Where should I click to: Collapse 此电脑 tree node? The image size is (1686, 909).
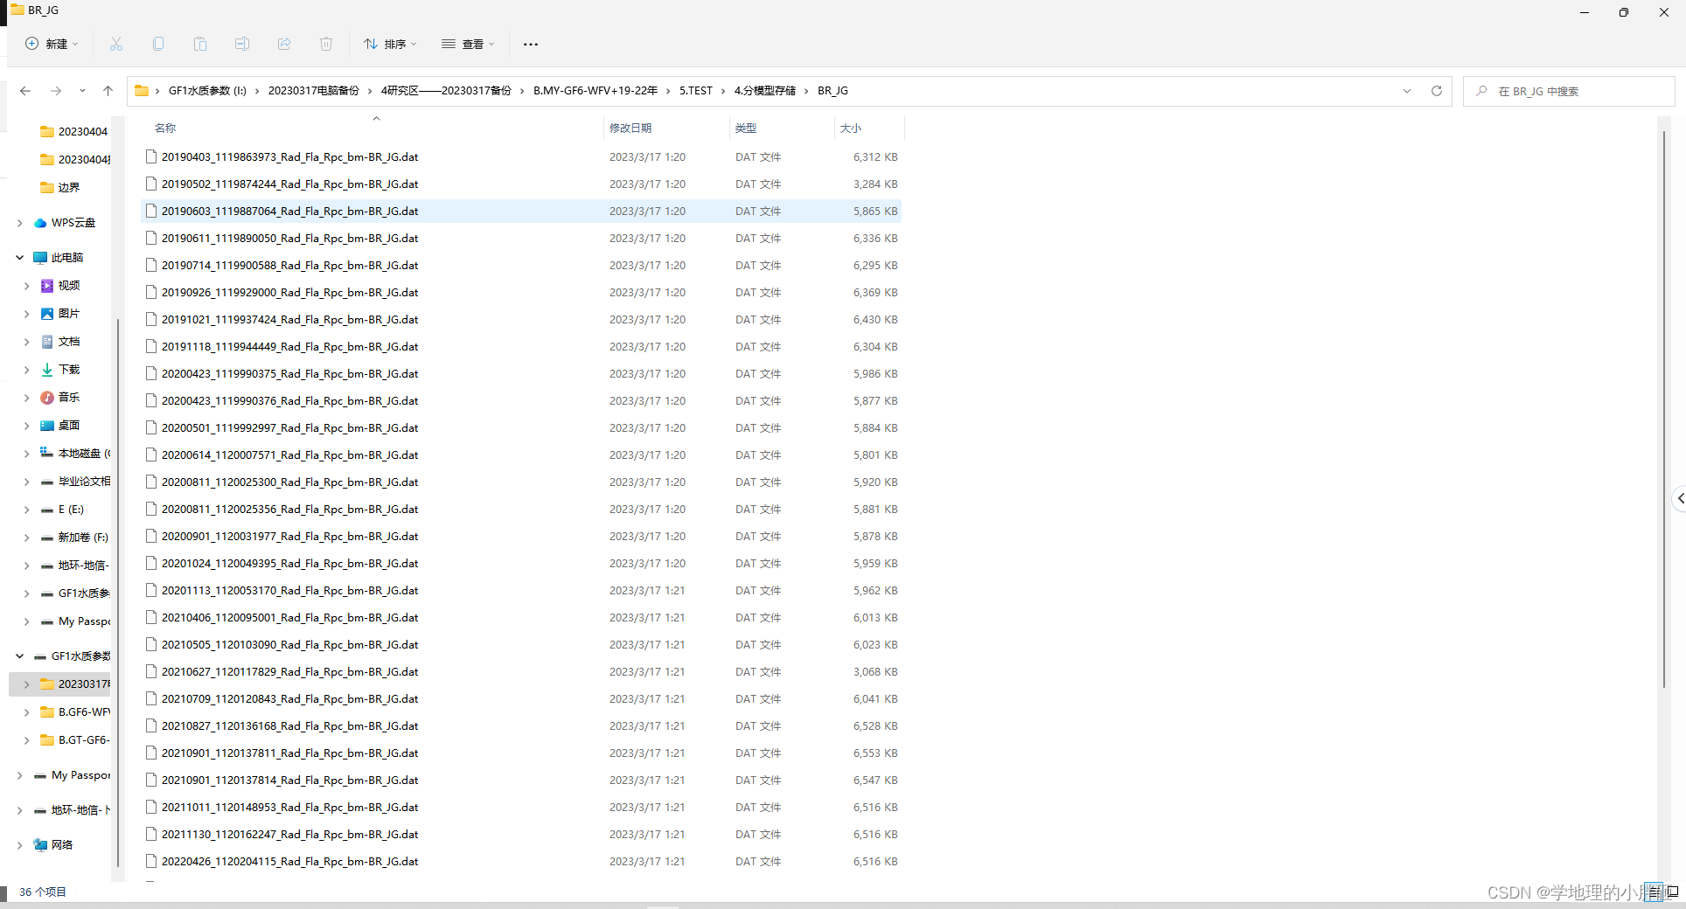click(x=19, y=258)
